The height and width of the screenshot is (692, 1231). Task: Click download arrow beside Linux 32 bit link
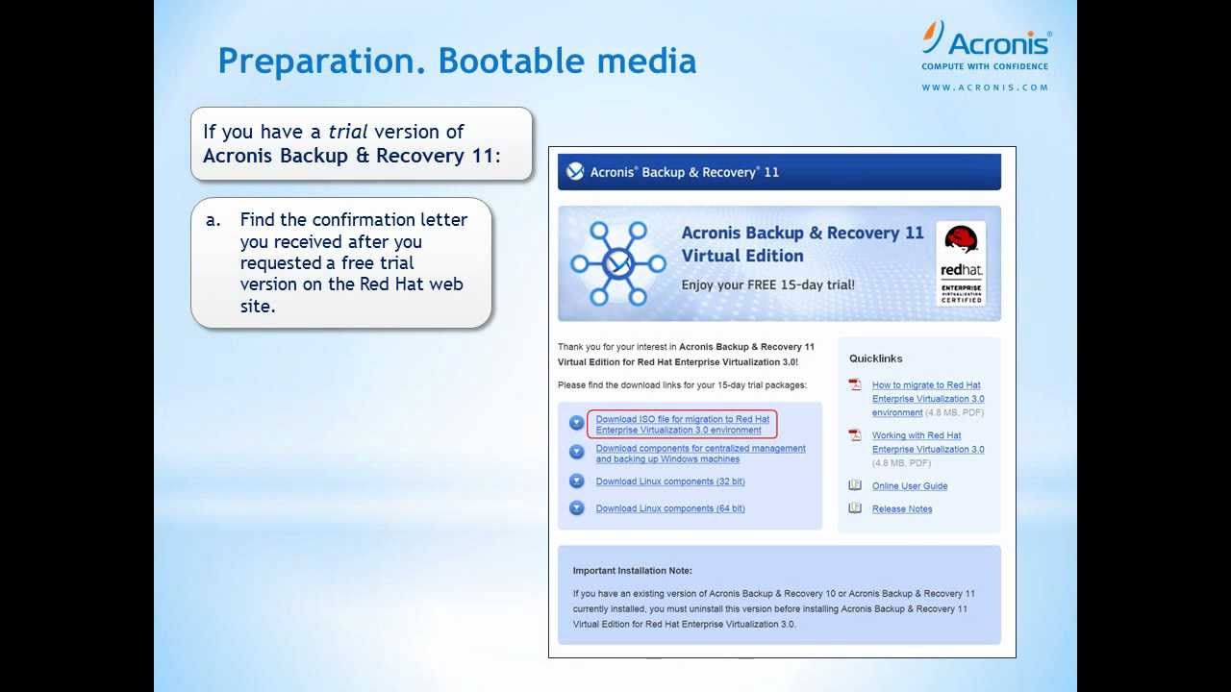click(576, 481)
